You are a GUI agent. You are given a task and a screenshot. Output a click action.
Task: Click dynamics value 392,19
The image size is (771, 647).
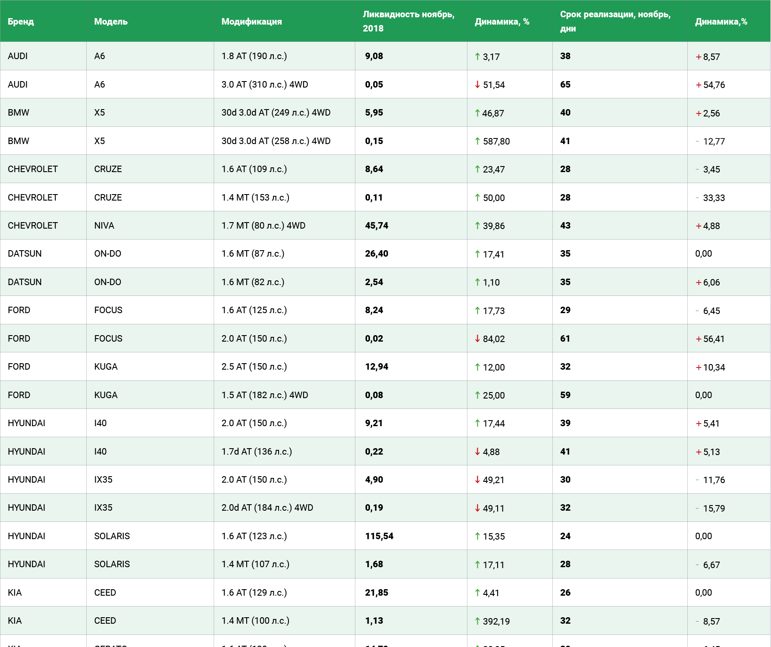(492, 621)
